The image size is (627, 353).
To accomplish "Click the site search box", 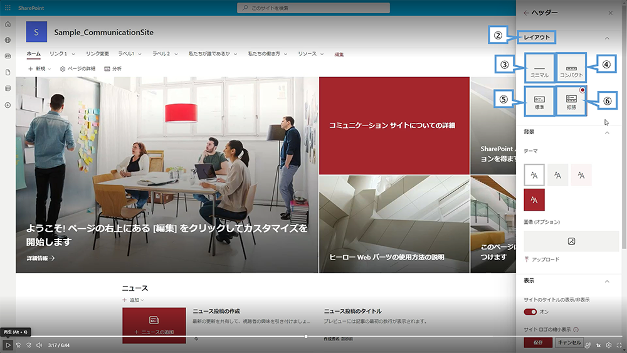I will [313, 8].
